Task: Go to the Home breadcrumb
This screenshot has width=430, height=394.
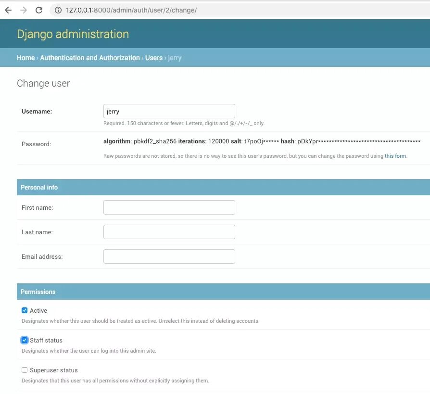Action: pos(26,58)
